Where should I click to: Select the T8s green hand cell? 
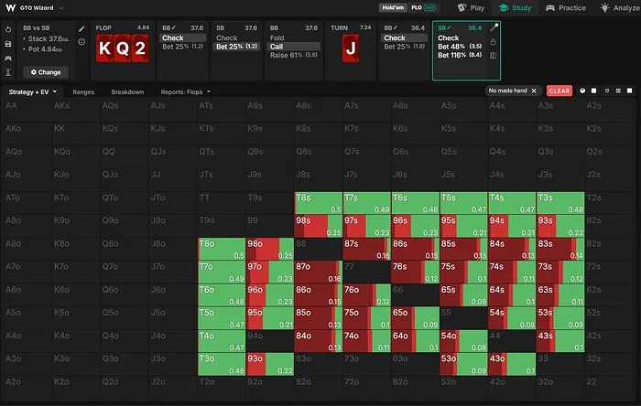coord(319,203)
